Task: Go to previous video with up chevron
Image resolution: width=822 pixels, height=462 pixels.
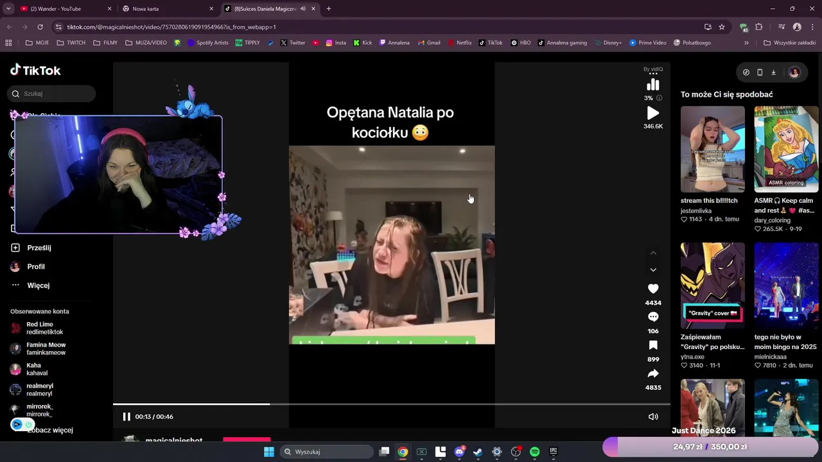Action: 653,253
